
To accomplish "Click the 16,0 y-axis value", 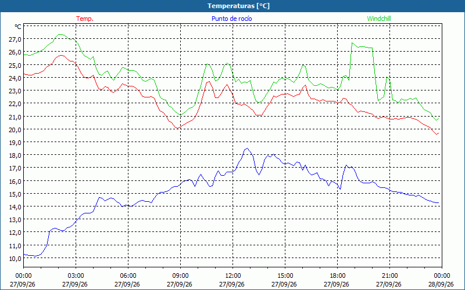I will point(15,181).
